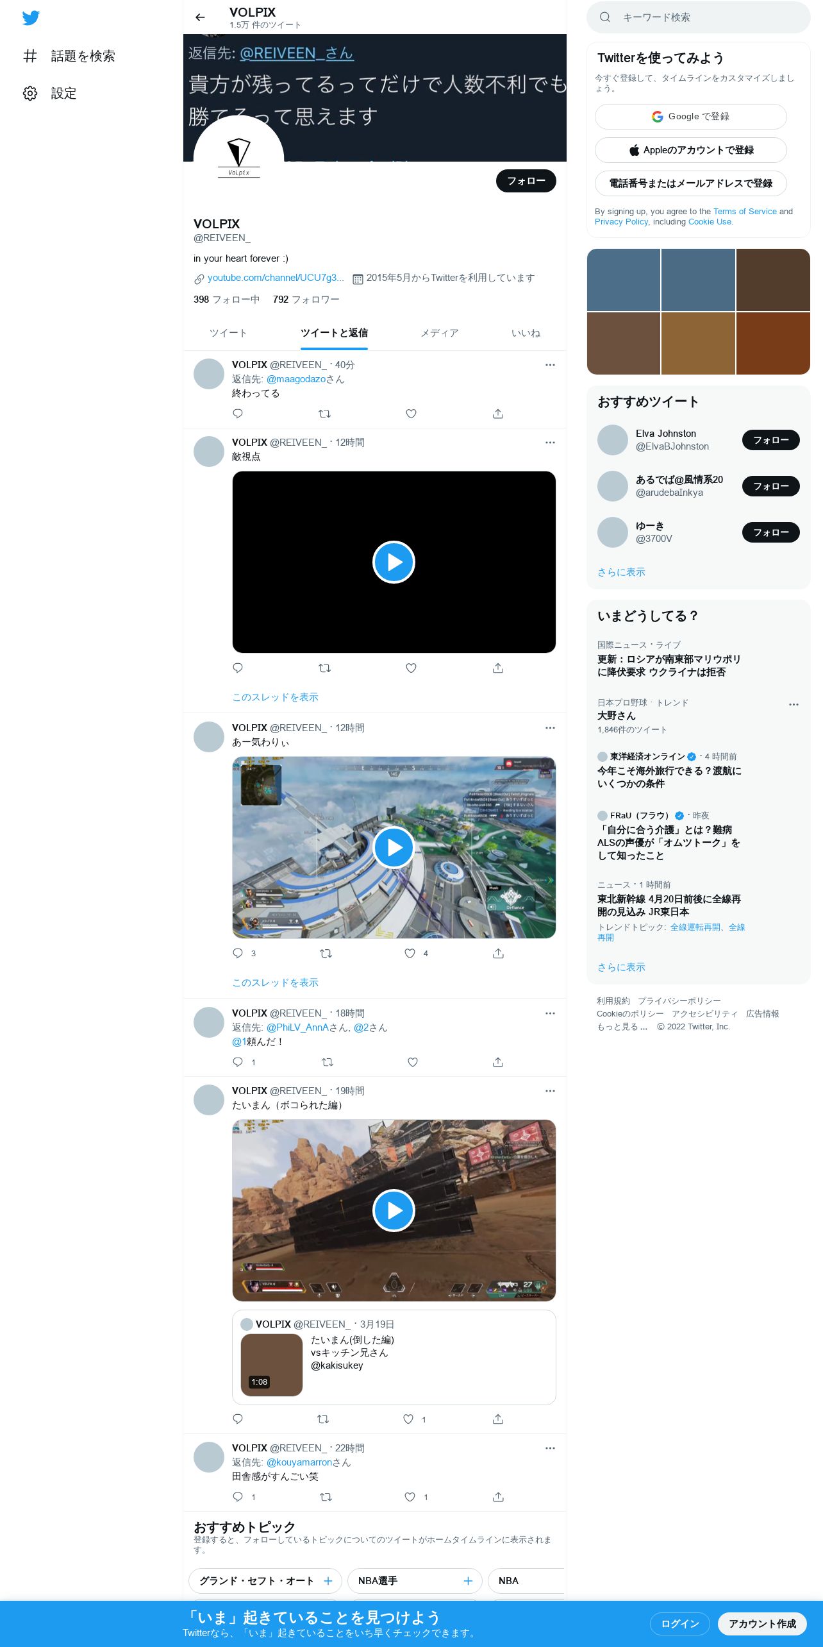
Task: Play the たいまん（ボコられた編）video
Action: pos(394,1211)
